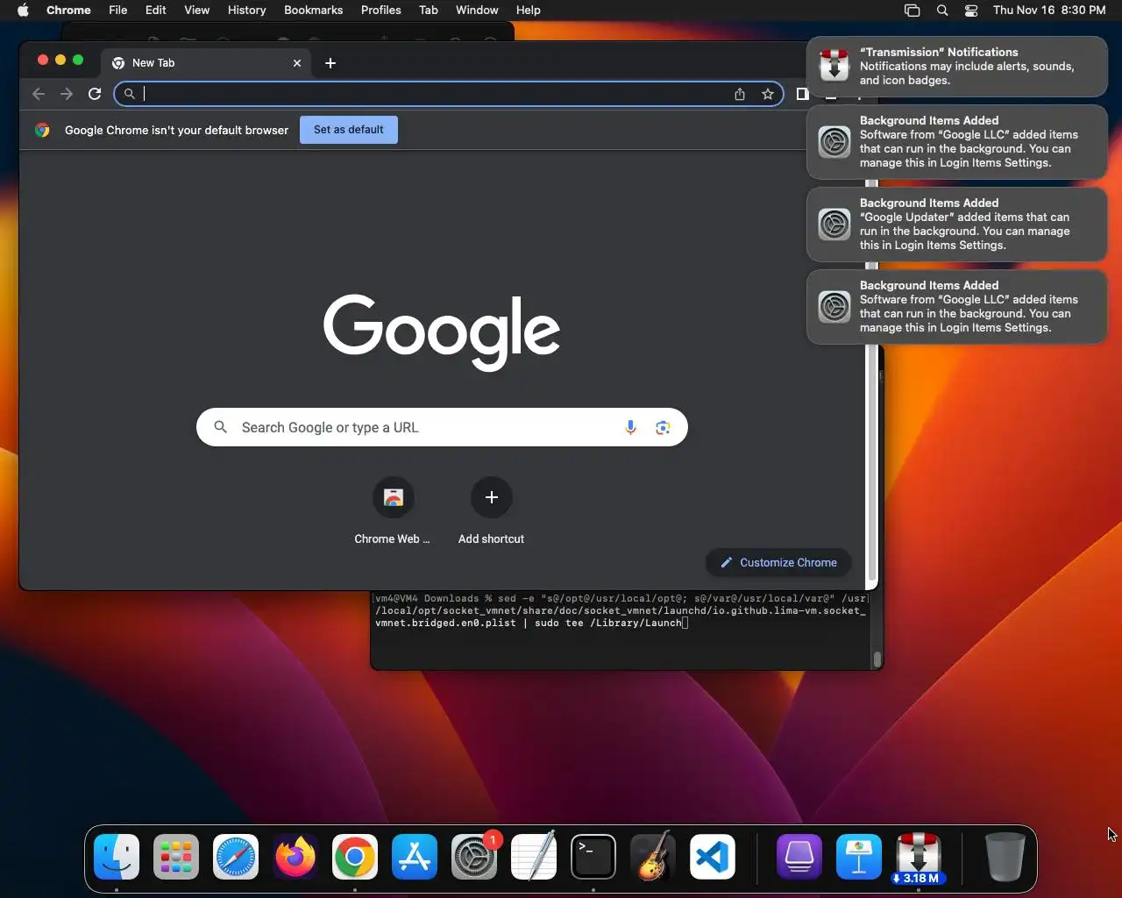Open System Settings from the Dock

coord(474,857)
